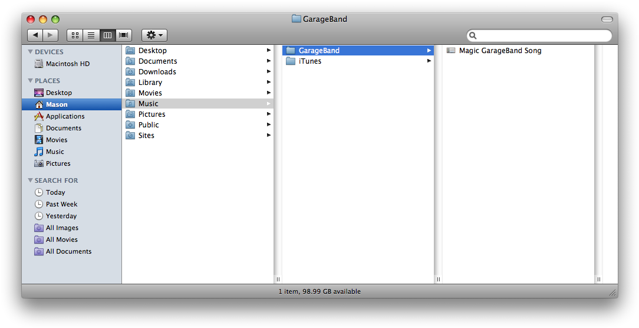Select Magic GarageBand Song file

(518, 51)
